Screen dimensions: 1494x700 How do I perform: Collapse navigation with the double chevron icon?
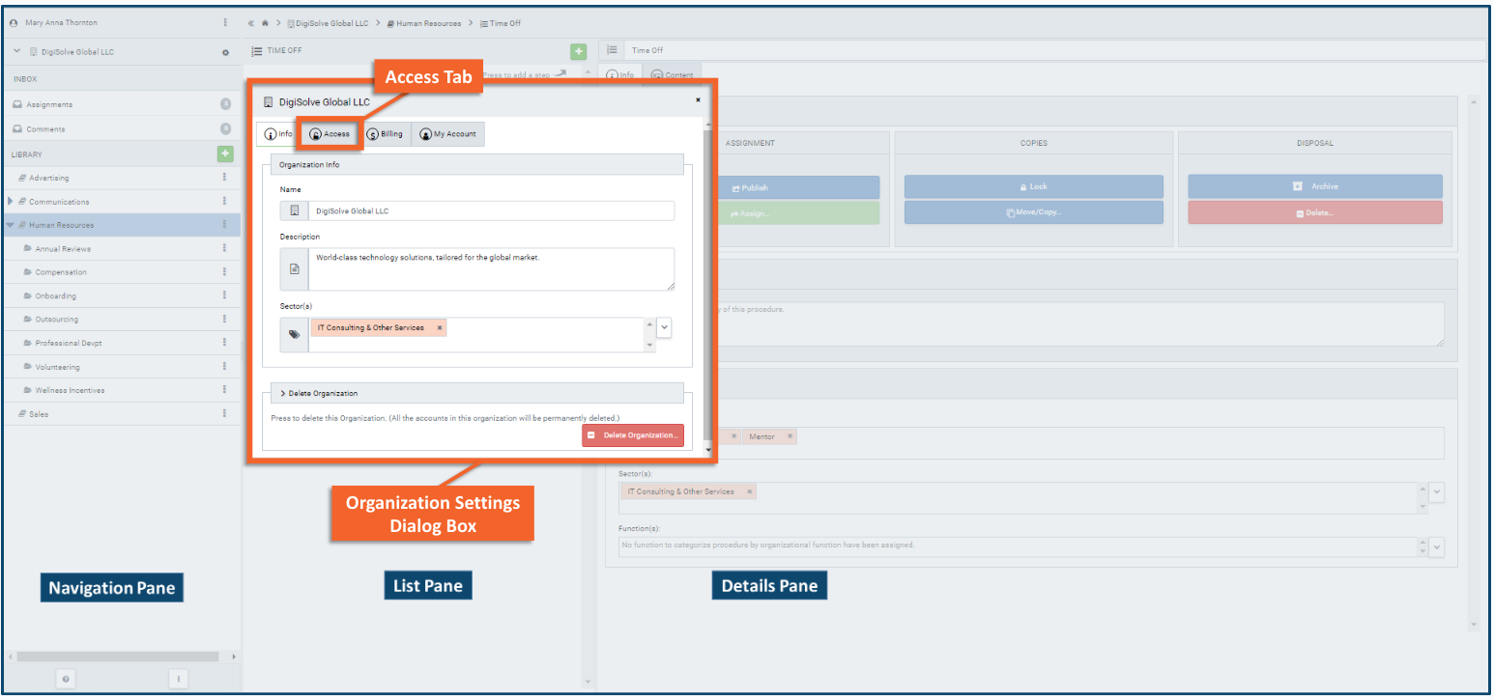point(251,22)
